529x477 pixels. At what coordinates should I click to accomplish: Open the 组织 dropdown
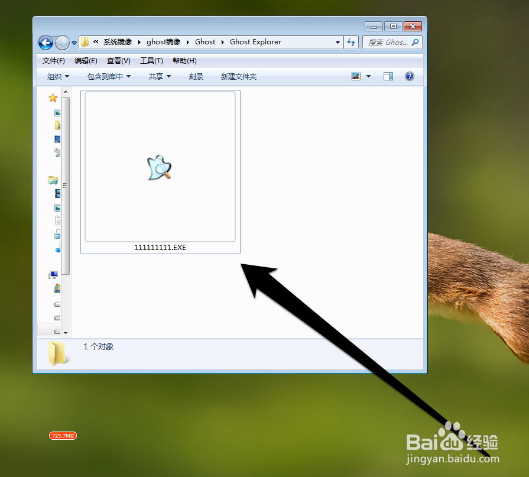(x=58, y=77)
